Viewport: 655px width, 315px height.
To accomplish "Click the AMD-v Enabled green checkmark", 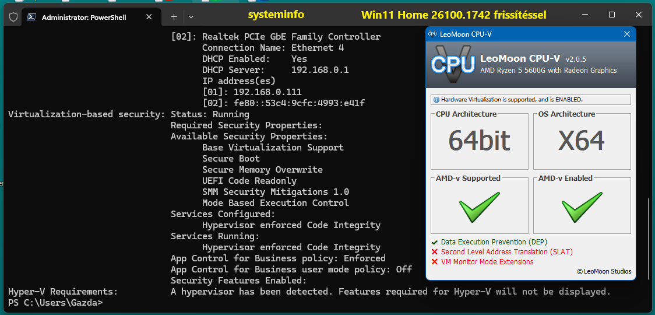I will tap(582, 206).
